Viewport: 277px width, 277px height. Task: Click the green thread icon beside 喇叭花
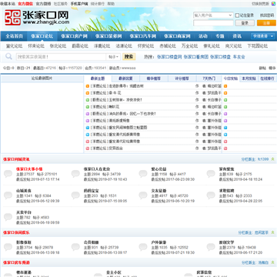click(88, 107)
